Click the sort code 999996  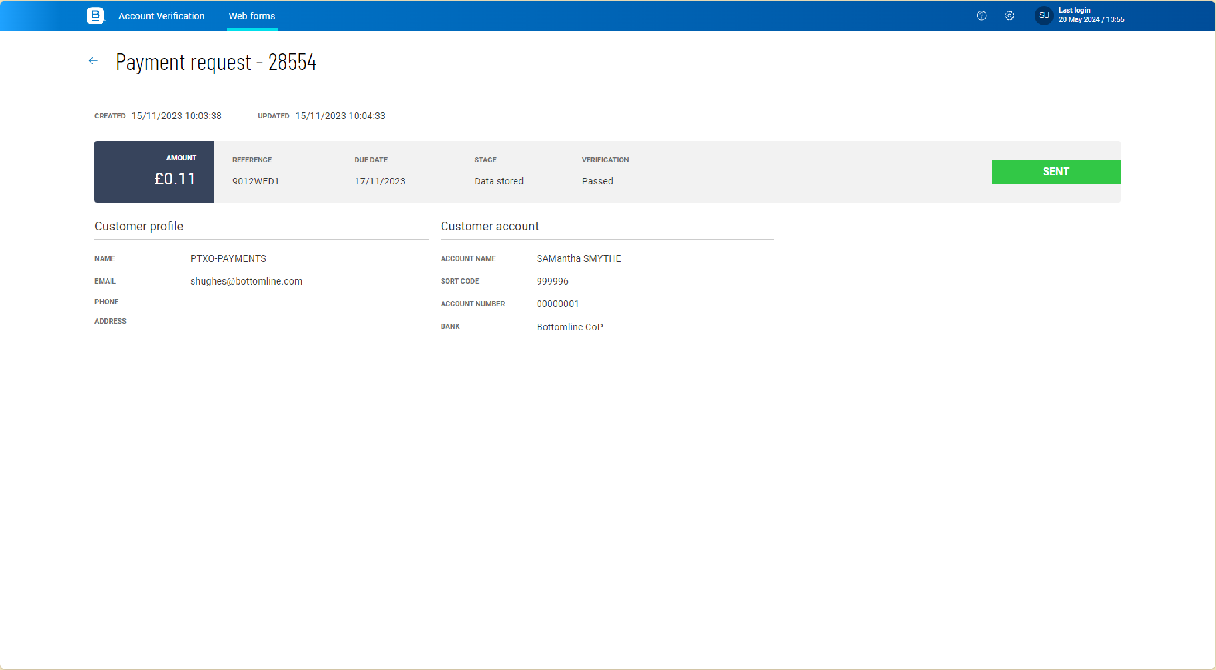552,281
